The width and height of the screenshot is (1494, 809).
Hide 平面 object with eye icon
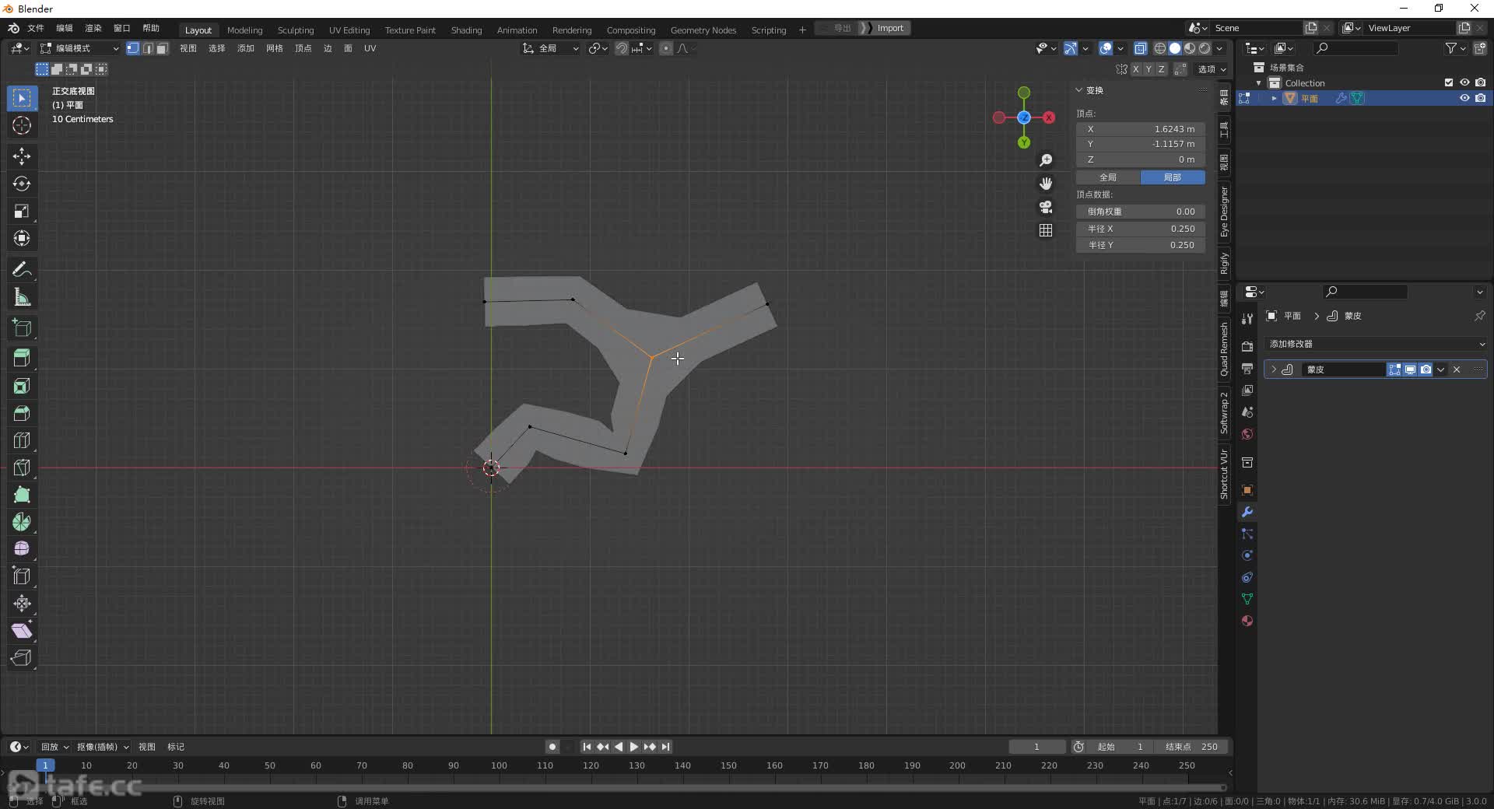(x=1464, y=98)
